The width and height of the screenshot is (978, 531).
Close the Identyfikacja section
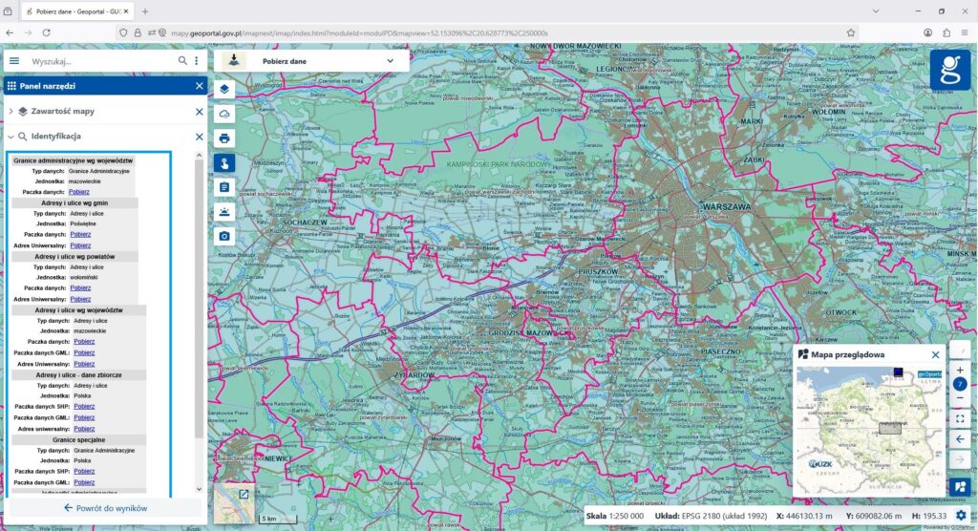point(199,137)
